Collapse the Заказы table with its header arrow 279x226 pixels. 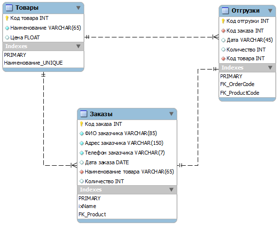pos(171,114)
